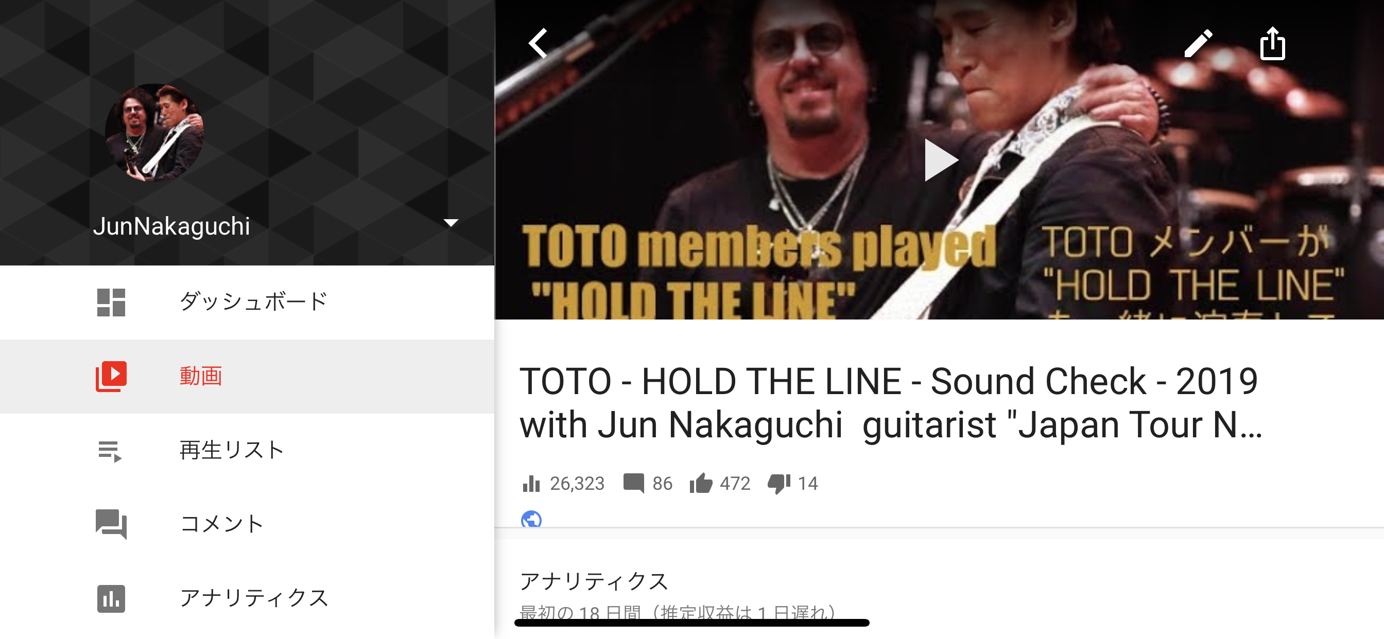The height and width of the screenshot is (639, 1384).
Task: Select ダッシュボード in the sidebar
Action: tap(253, 302)
